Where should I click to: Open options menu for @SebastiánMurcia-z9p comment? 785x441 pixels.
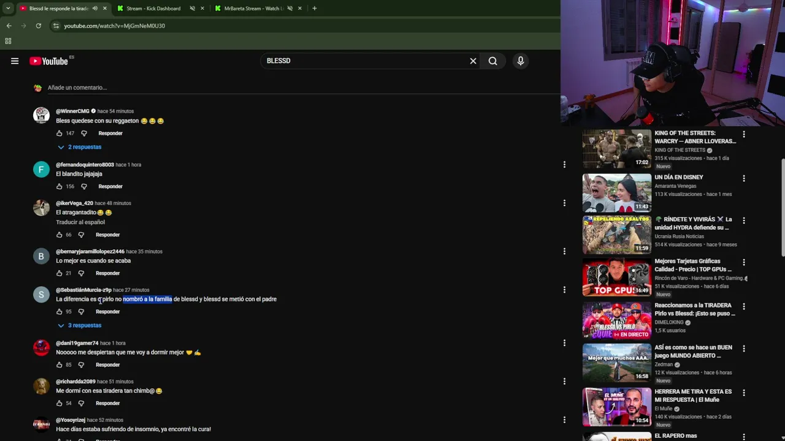tap(564, 290)
